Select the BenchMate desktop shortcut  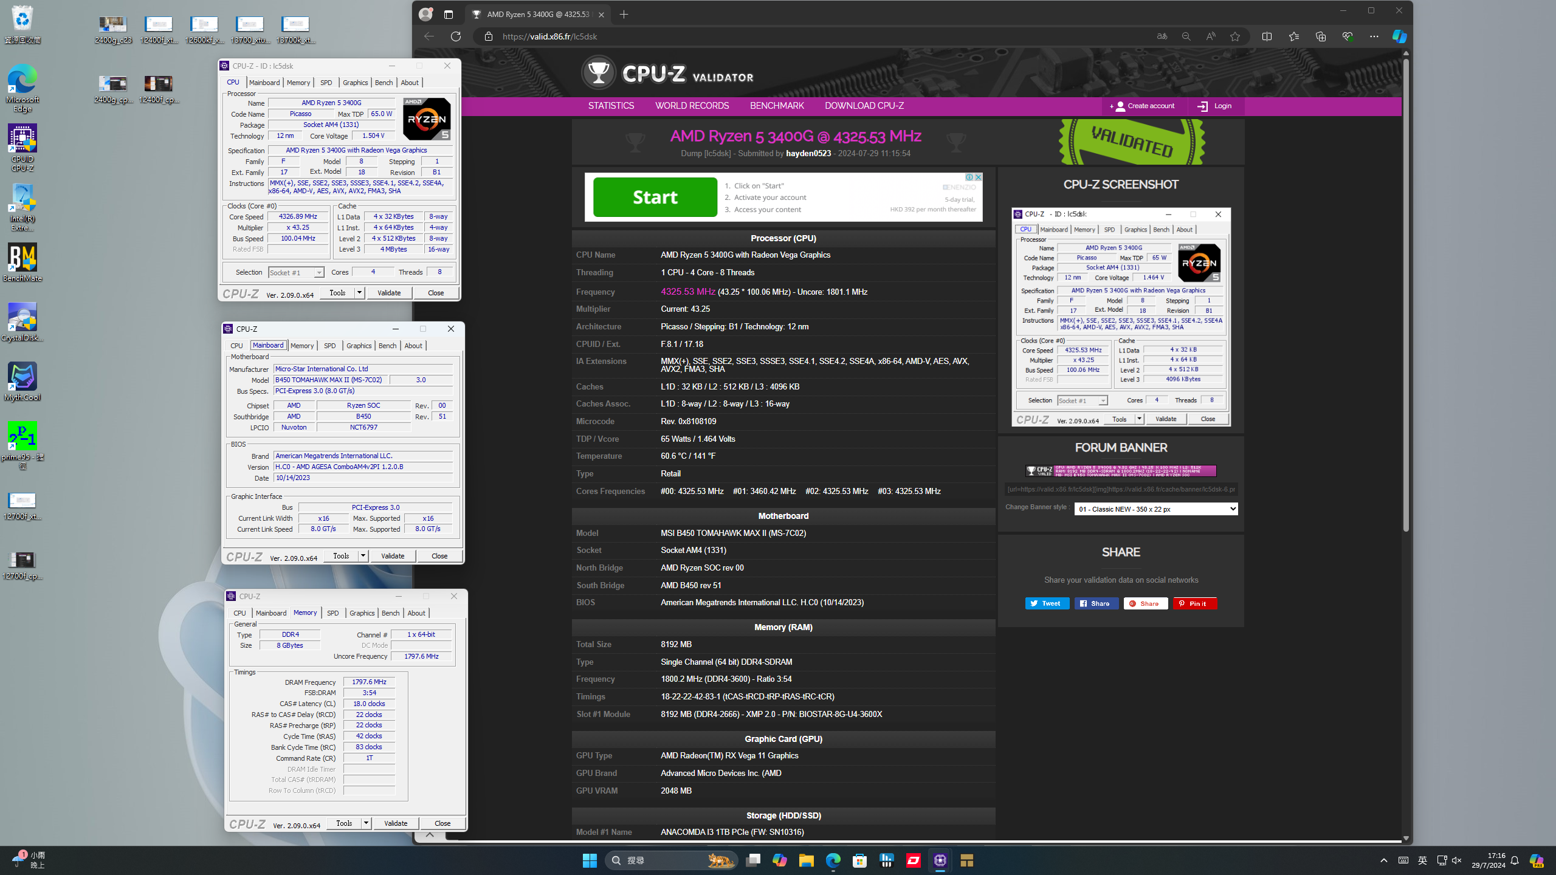pos(22,262)
